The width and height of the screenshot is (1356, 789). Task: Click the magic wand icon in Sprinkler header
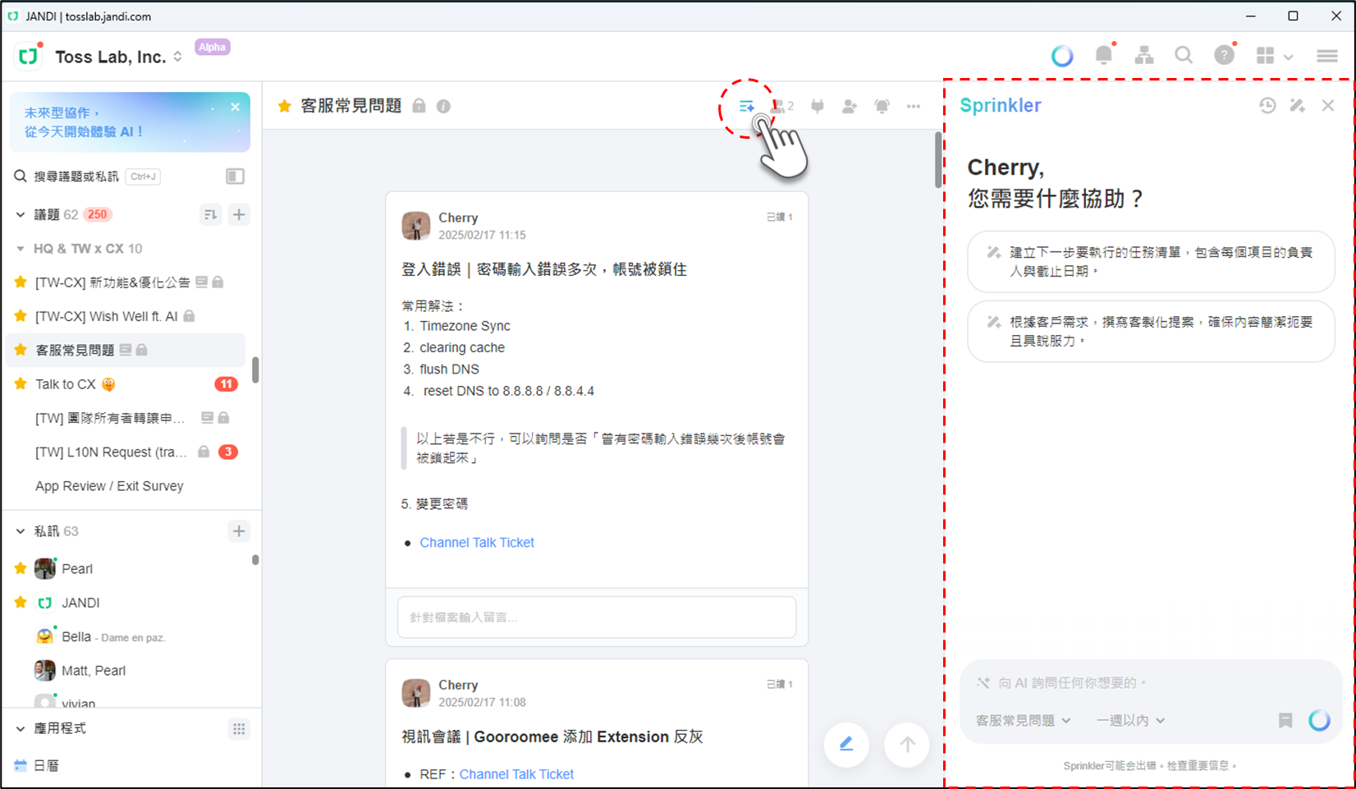click(1298, 105)
